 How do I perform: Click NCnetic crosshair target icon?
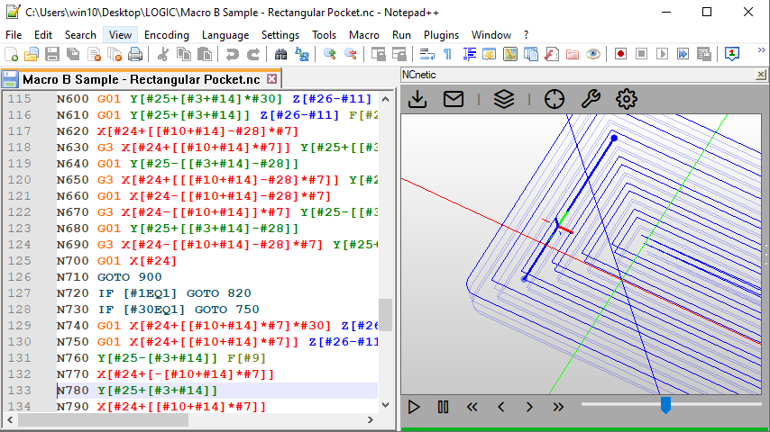pos(555,99)
